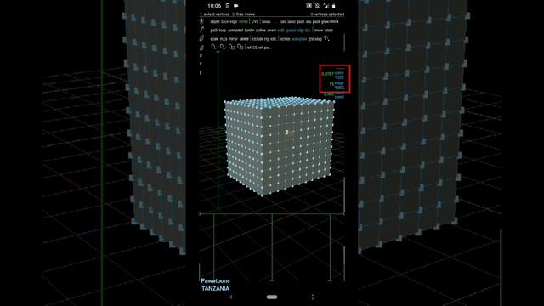Open UVs mode
The image size is (544, 306).
pyautogui.click(x=255, y=21)
